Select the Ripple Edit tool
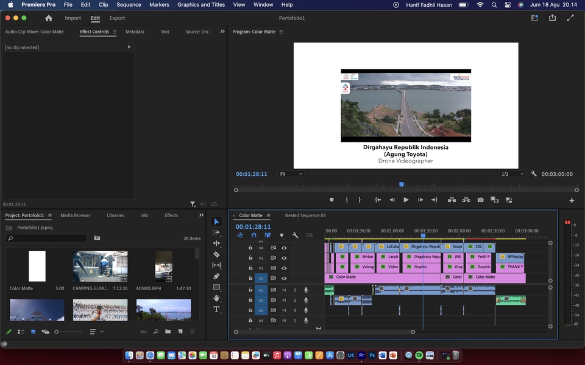Image resolution: width=585 pixels, height=365 pixels. click(216, 243)
